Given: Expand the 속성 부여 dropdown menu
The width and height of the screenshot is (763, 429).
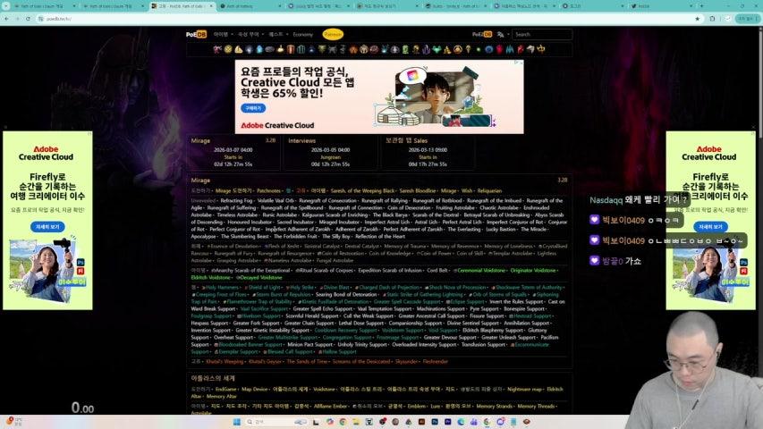Looking at the screenshot, I should (250, 34).
